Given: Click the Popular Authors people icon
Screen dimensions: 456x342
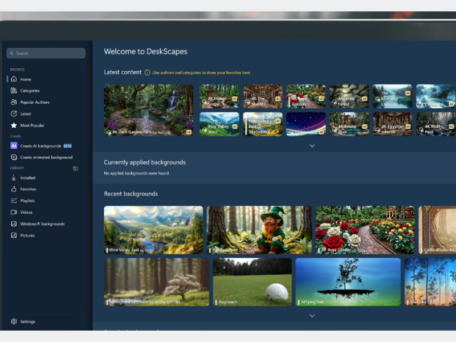Looking at the screenshot, I should pos(14,102).
